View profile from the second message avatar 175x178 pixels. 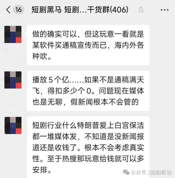pos(13,80)
